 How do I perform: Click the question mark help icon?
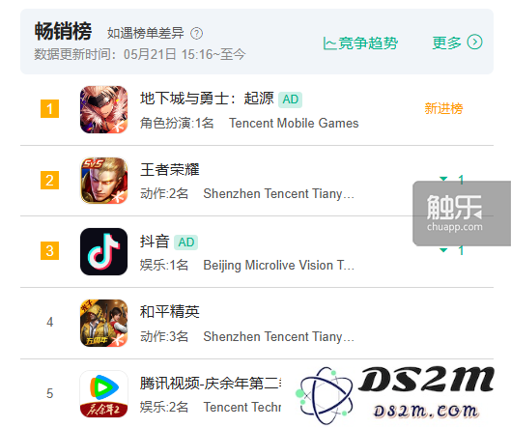tap(196, 33)
